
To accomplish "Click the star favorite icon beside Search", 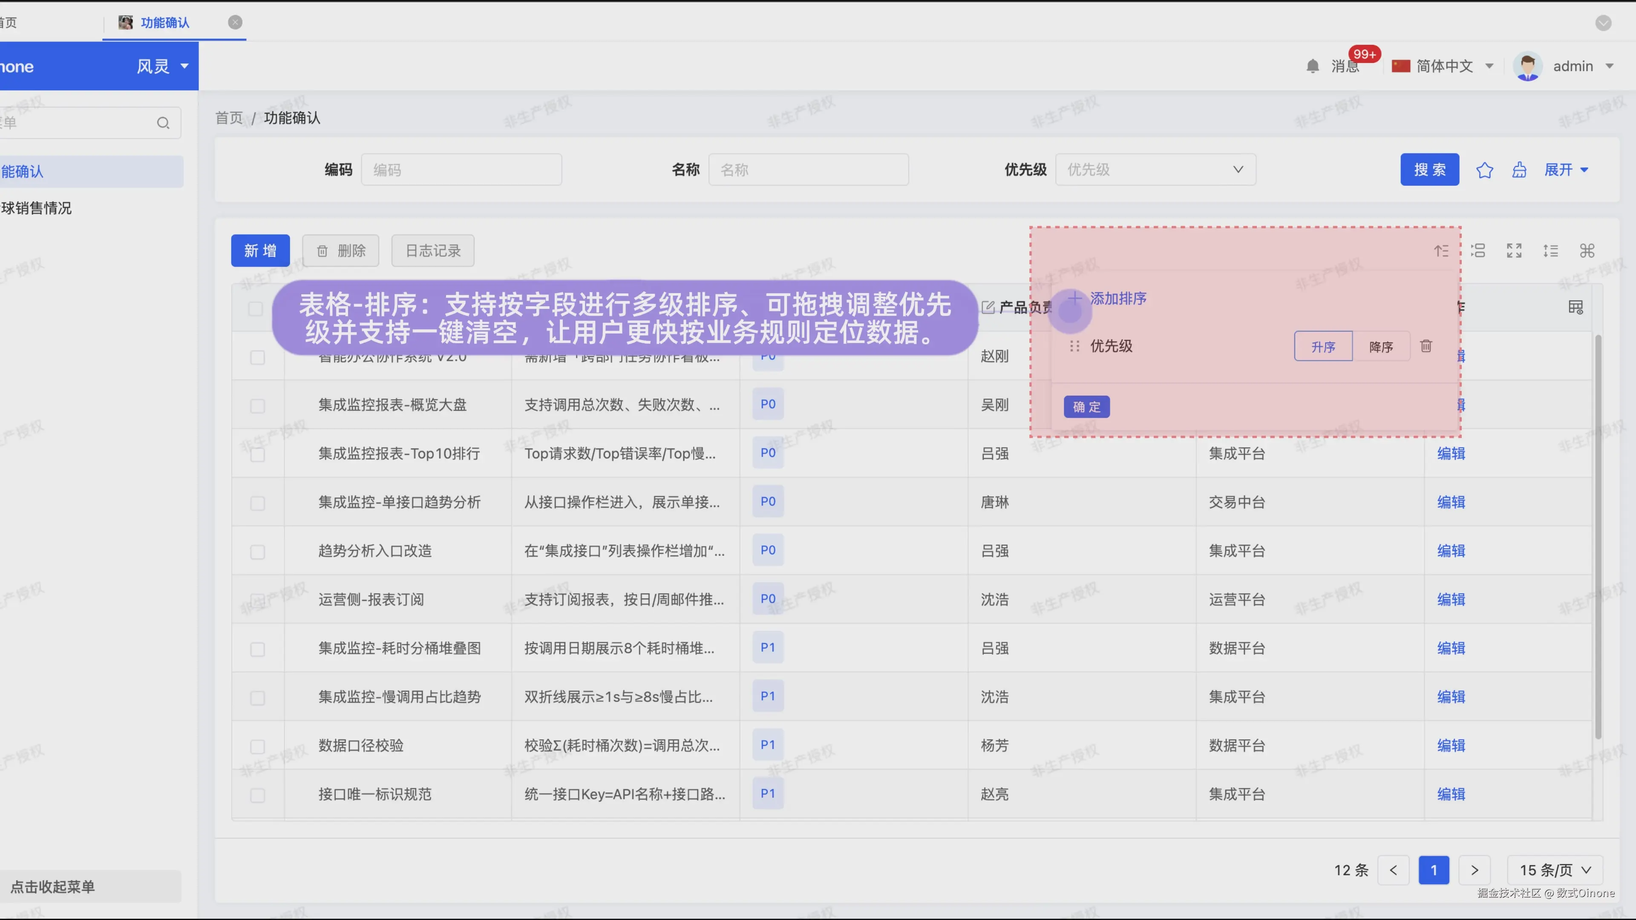I will coord(1484,170).
